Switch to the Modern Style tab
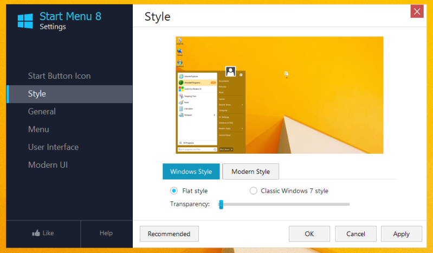The image size is (433, 253). 250,172
